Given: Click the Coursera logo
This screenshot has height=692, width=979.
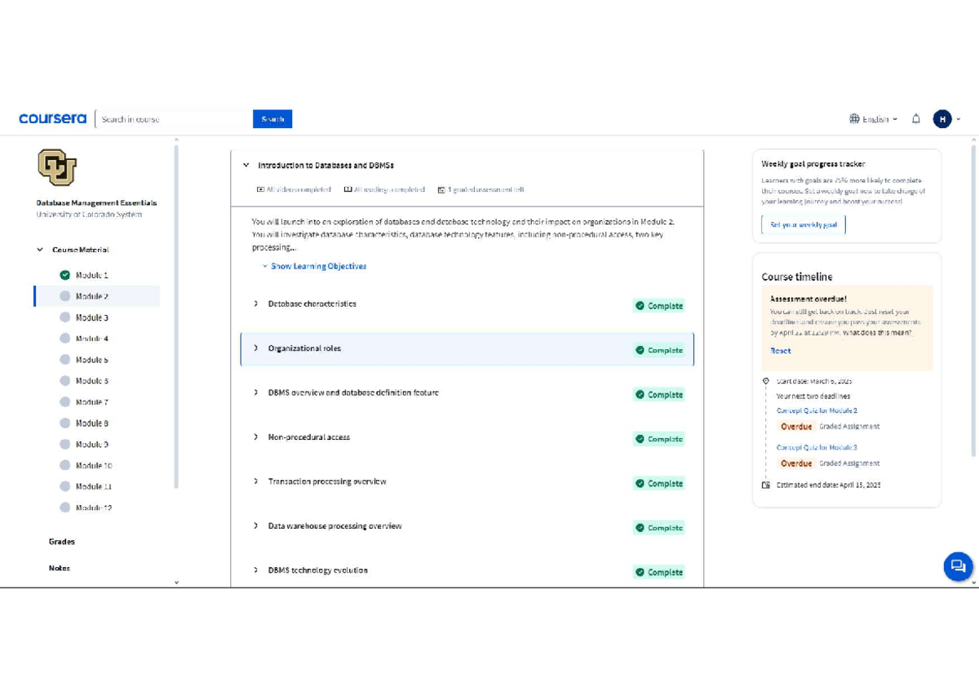Looking at the screenshot, I should point(52,119).
